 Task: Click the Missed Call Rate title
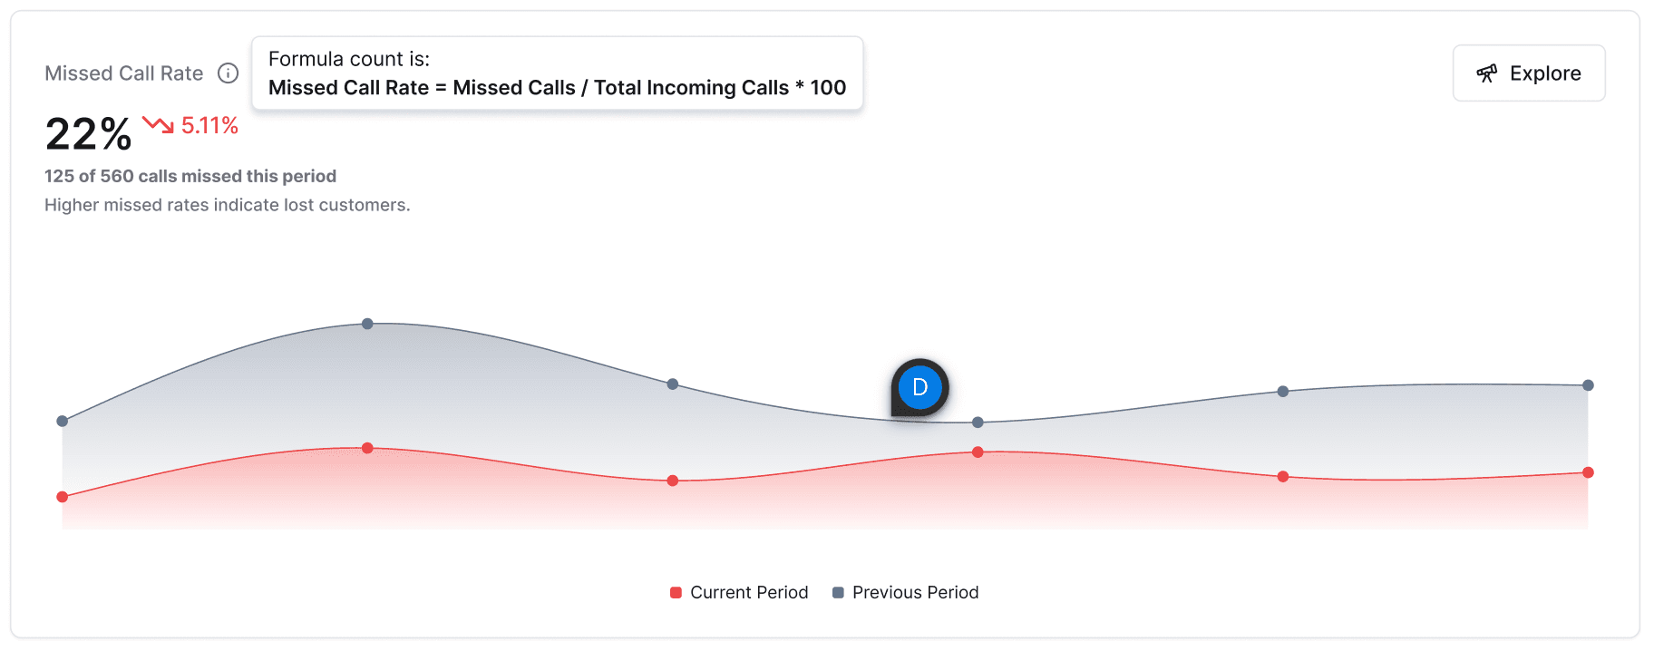124,73
